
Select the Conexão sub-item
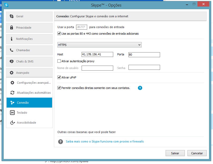click(29, 103)
